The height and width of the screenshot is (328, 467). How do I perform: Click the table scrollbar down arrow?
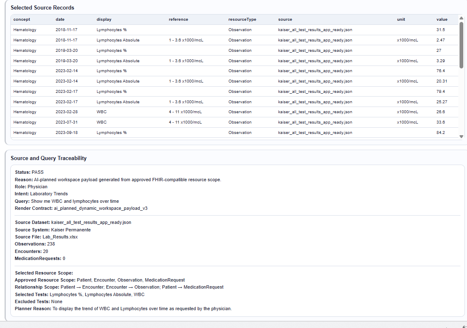(461, 136)
